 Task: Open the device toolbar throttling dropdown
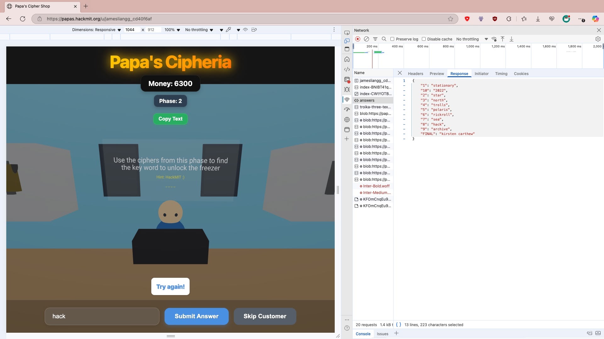[199, 30]
